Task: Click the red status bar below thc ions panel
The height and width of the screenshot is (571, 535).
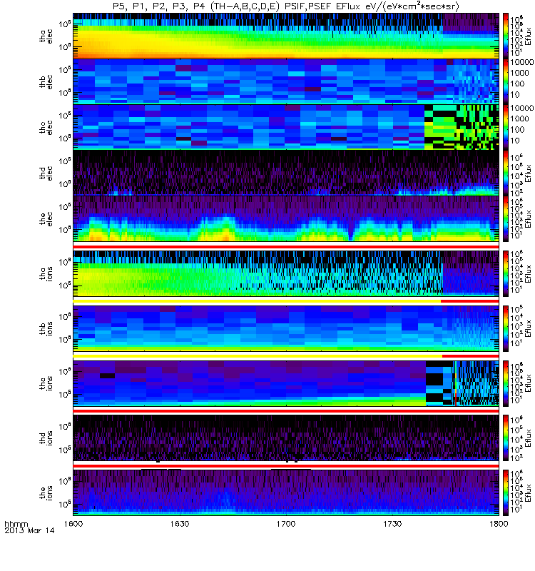Action: click(x=286, y=411)
